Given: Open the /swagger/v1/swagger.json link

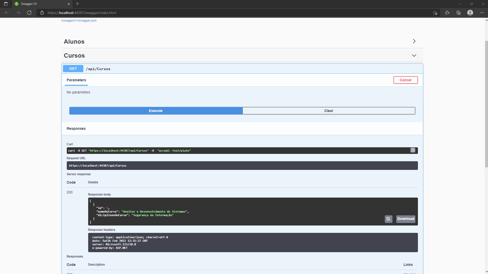Looking at the screenshot, I should point(79,21).
